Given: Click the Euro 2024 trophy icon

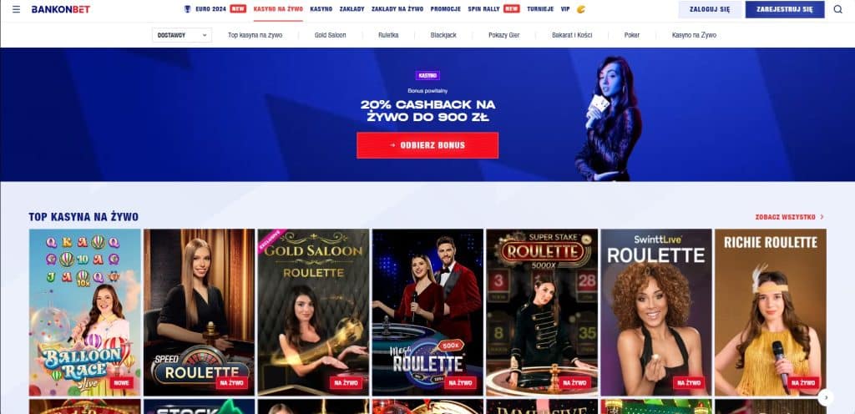Looking at the screenshot, I should (x=188, y=9).
